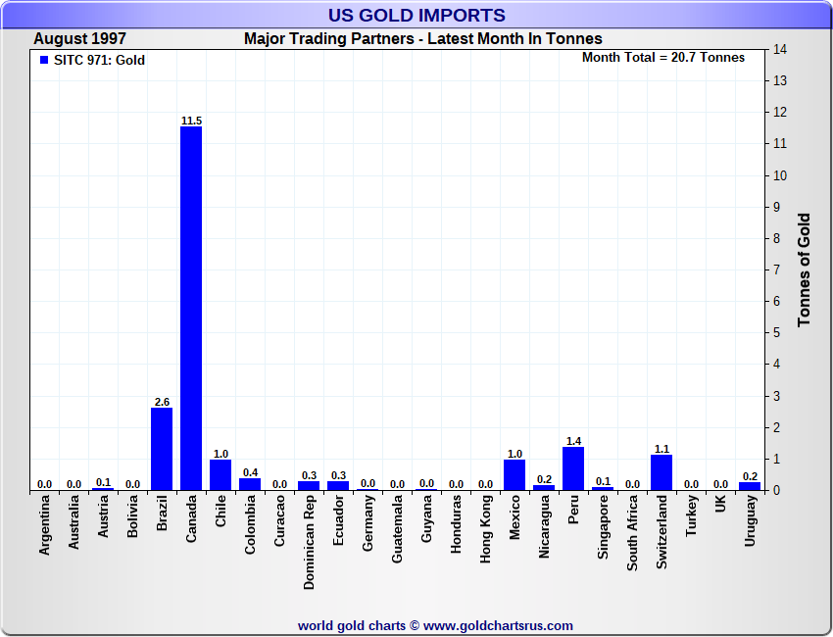Click the US GOLD IMPORTS title
Image resolution: width=833 pixels, height=637 pixels.
tap(416, 15)
